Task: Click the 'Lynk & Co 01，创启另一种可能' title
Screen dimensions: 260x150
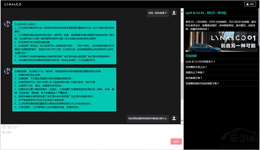Action: tap(206, 13)
